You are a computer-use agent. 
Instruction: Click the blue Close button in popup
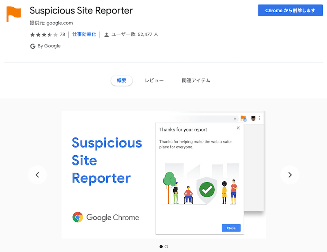[231, 228]
